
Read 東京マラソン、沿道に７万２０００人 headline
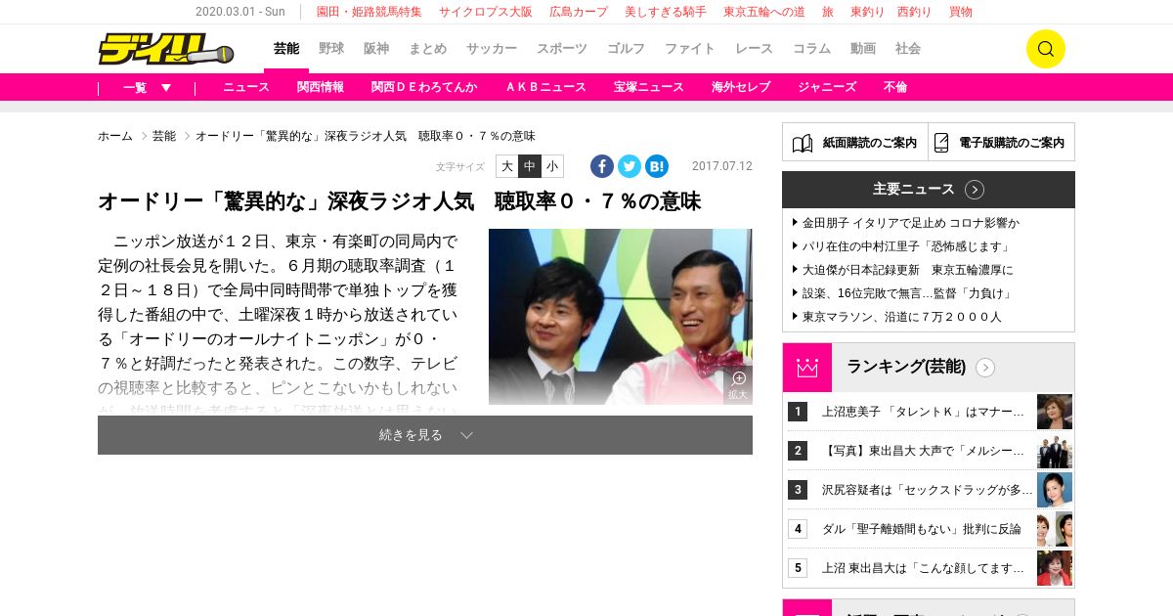(x=902, y=317)
